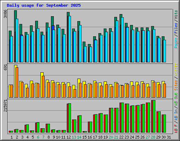Click the green weekend day 28 label
180x141 pixels.
coord(153,137)
